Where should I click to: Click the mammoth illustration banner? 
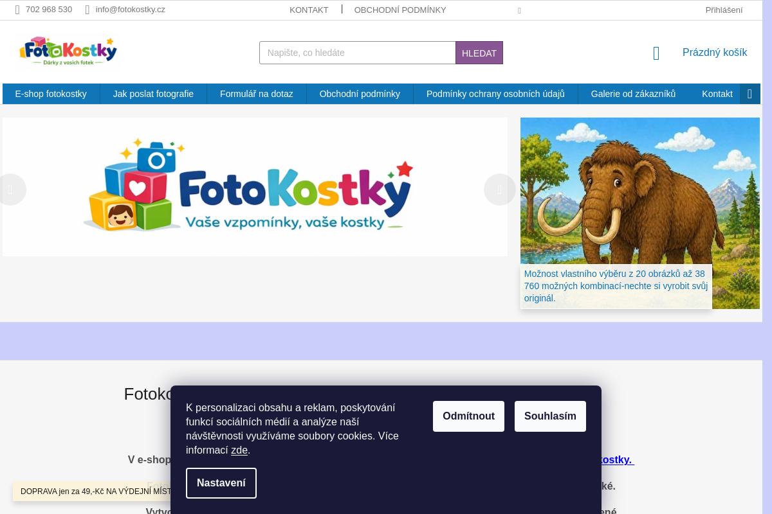click(640, 213)
